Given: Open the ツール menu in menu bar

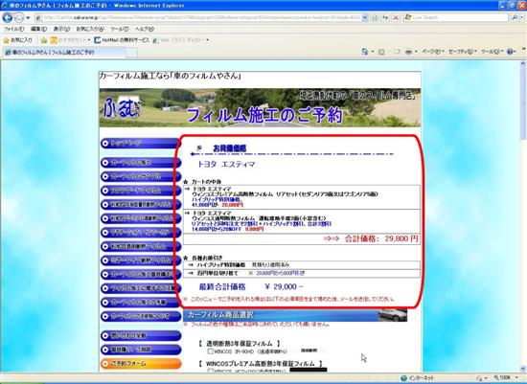Looking at the screenshot, I should [120, 29].
